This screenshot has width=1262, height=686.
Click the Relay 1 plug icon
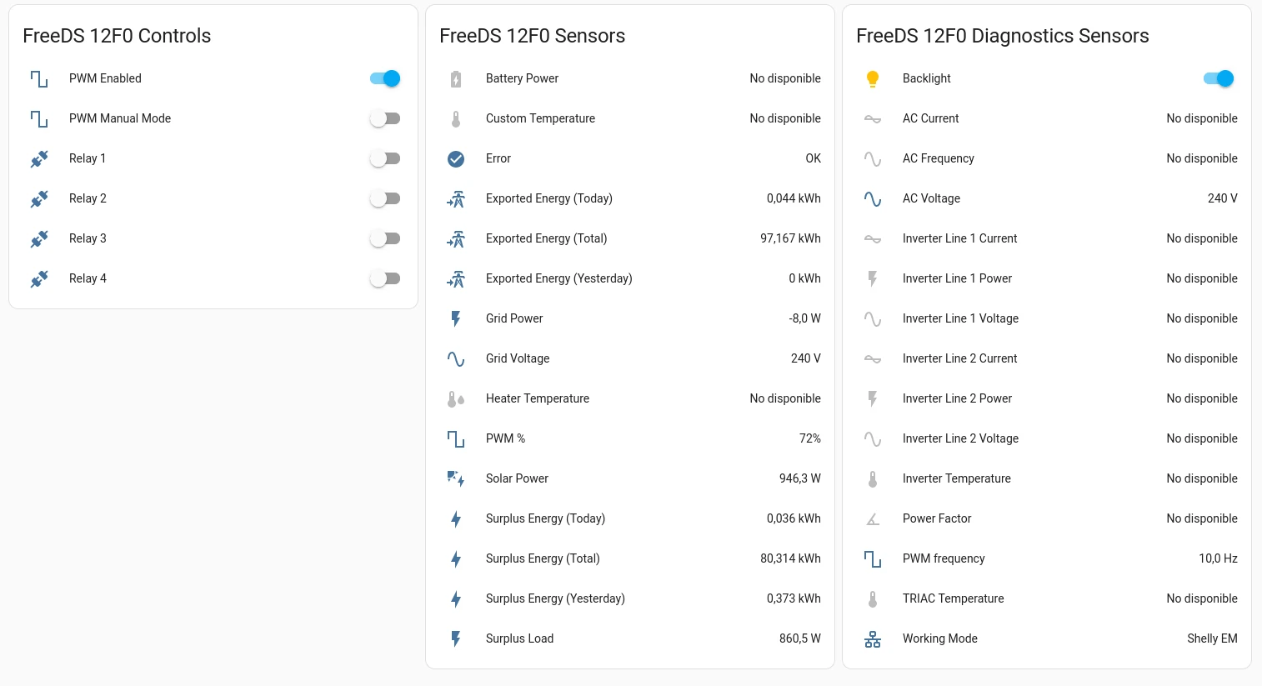click(39, 158)
